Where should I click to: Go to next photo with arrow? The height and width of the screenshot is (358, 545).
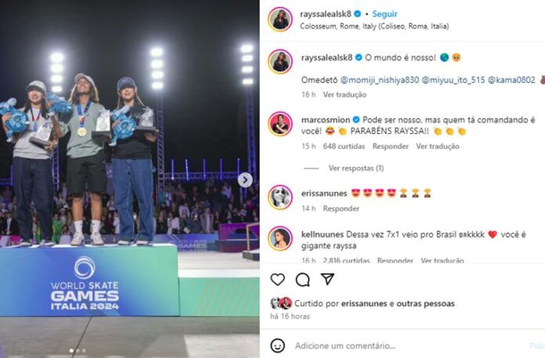245,180
